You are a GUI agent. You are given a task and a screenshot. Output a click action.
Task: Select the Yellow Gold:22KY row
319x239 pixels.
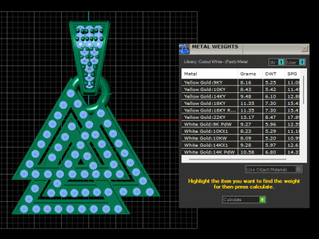coord(241,117)
